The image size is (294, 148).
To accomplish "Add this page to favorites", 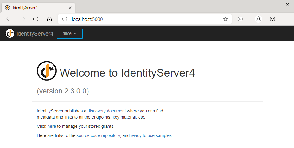I will (225, 19).
